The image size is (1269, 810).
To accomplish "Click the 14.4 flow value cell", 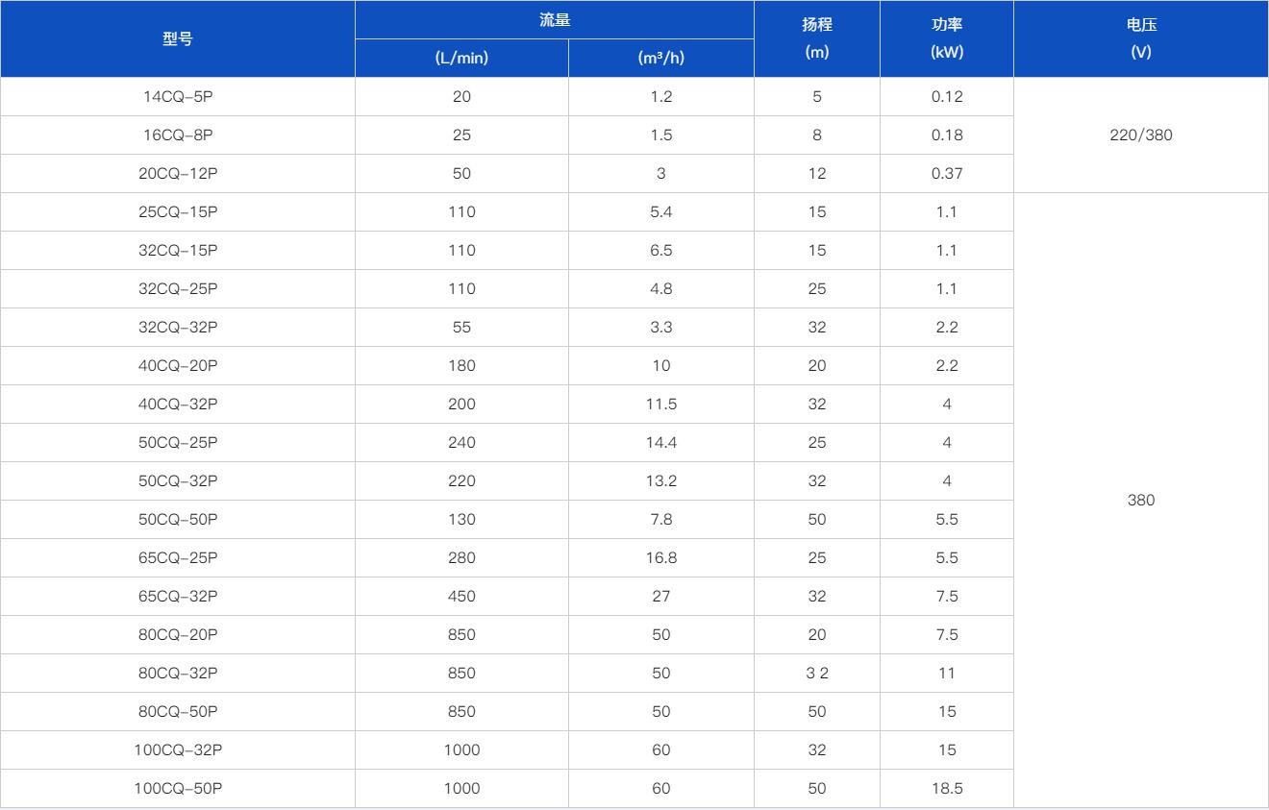I will click(660, 442).
